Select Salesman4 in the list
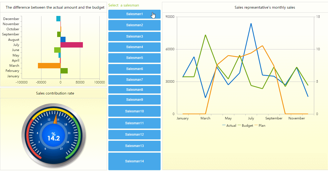 point(134,47)
